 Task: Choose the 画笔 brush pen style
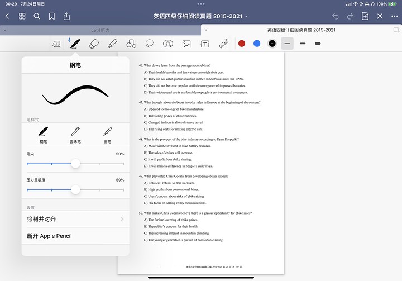tap(107, 135)
